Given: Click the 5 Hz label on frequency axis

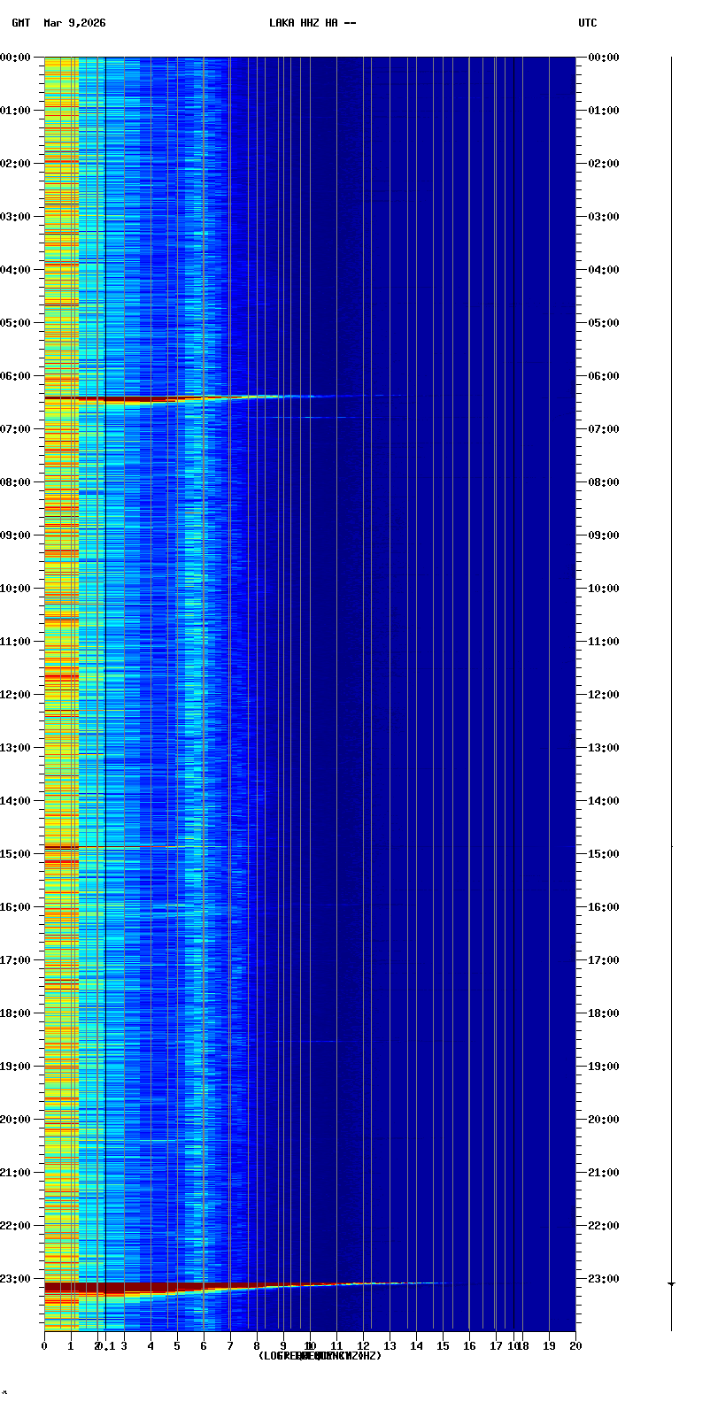Looking at the screenshot, I should point(177,1346).
